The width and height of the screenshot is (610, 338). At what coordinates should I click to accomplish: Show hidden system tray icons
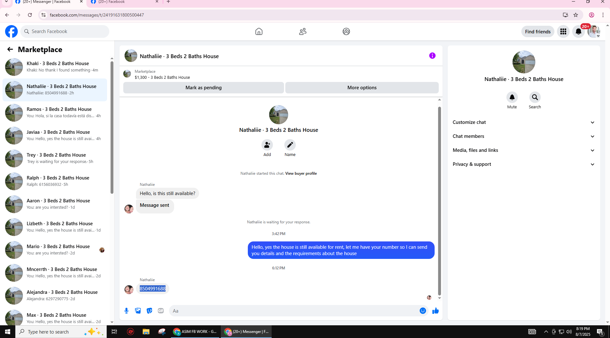click(546, 332)
